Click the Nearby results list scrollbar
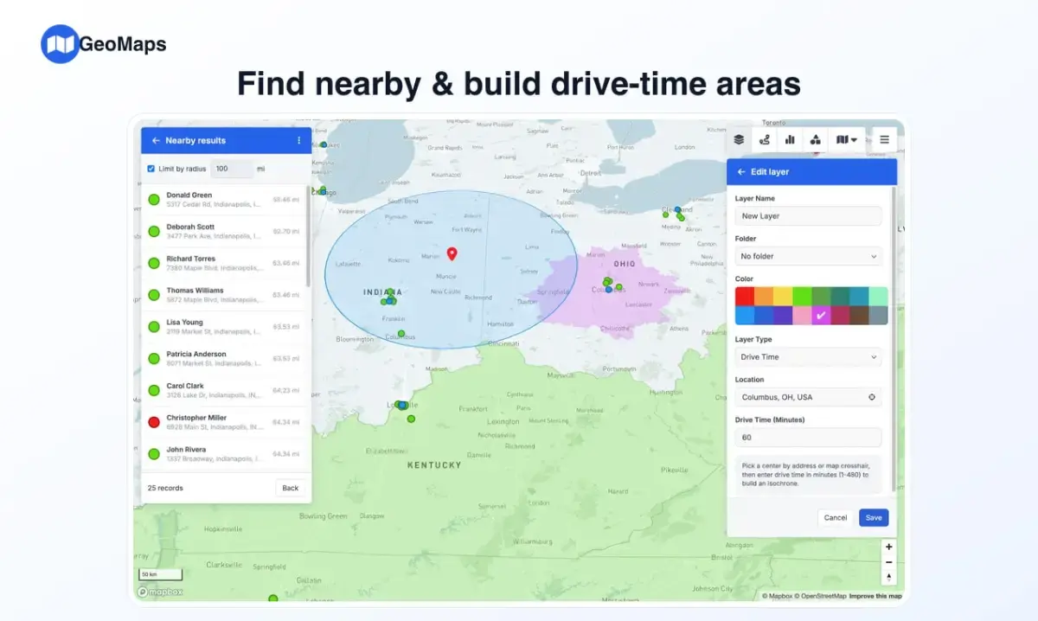This screenshot has width=1038, height=621. pos(308,238)
